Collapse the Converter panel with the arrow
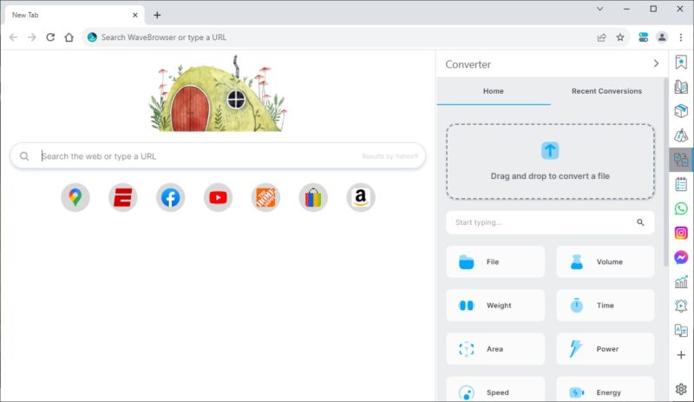Viewport: 694px width, 402px height. coord(656,64)
